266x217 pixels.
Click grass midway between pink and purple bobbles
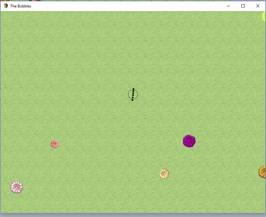click(x=122, y=143)
